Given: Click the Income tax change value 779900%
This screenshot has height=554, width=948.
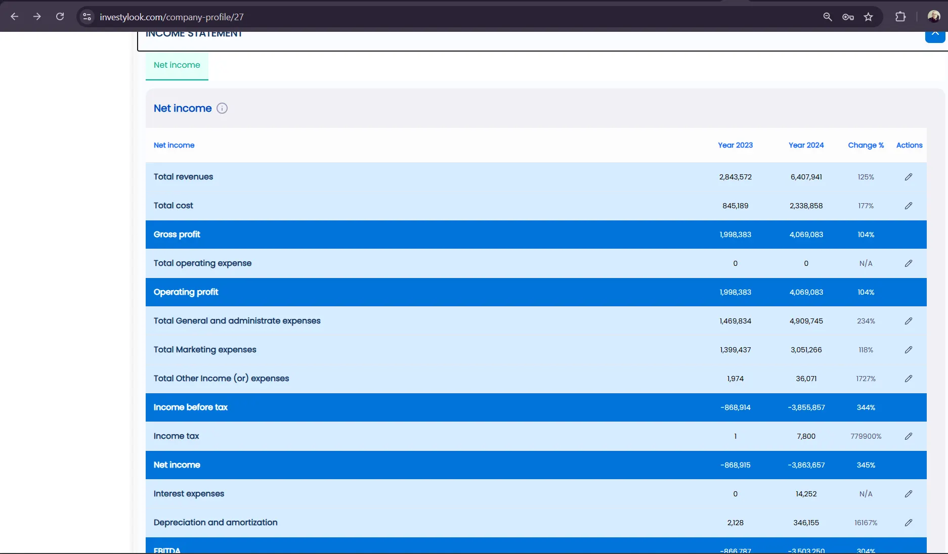Looking at the screenshot, I should pos(866,436).
